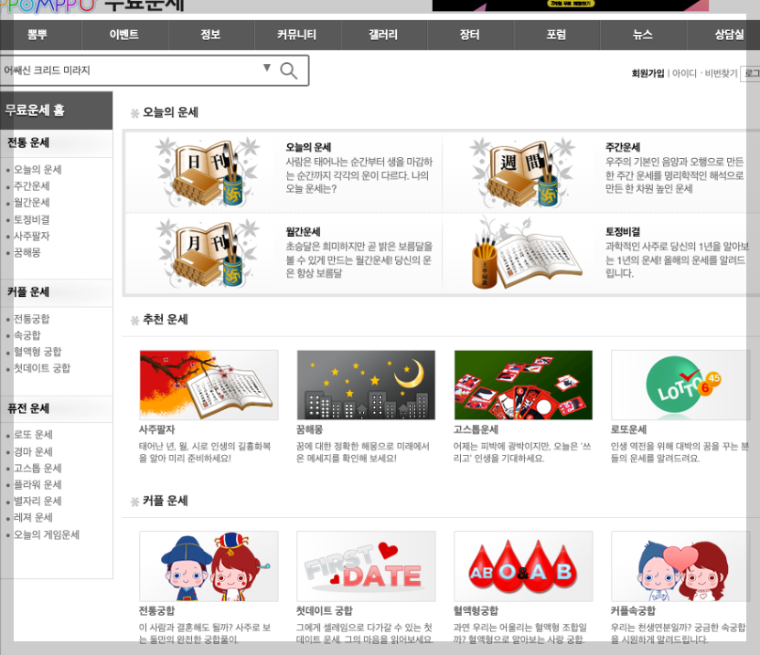
Task: Click the 고스톱운세 cards thumbnail
Action: tap(523, 385)
